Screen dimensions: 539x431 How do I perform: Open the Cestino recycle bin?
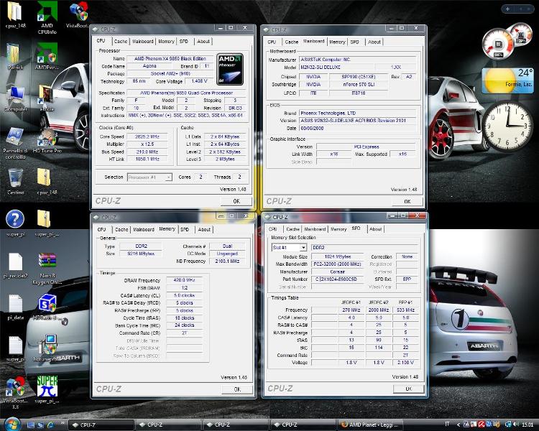click(16, 182)
